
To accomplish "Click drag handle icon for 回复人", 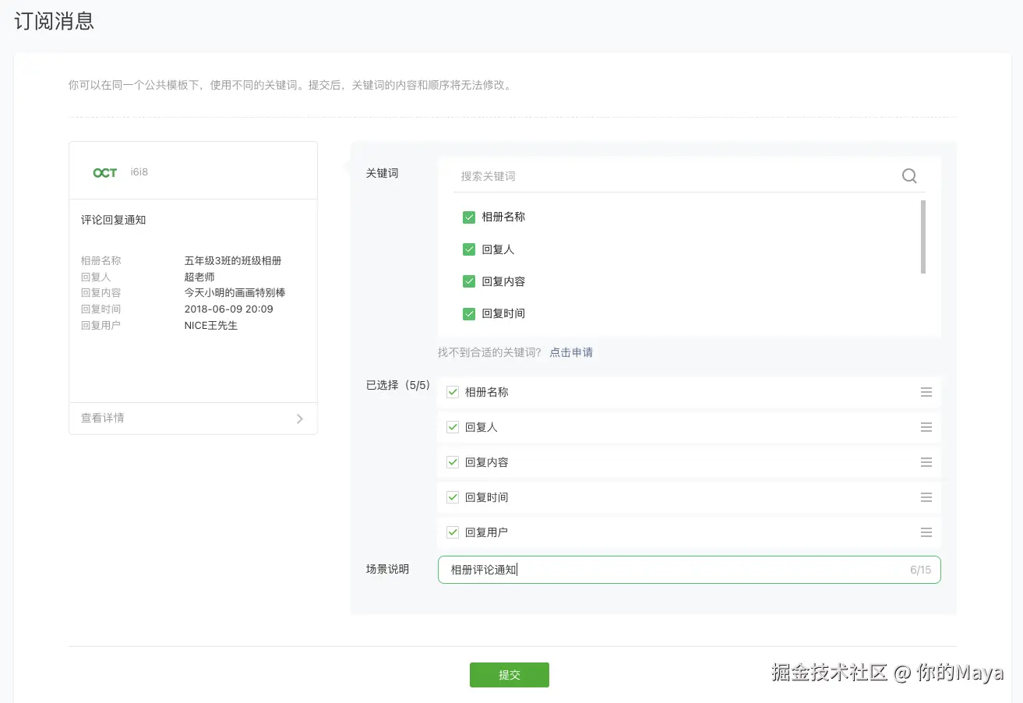I will point(926,427).
